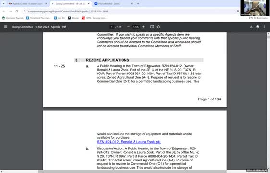
Task: Zoom out with the minus icon
Action: pos(128,27)
